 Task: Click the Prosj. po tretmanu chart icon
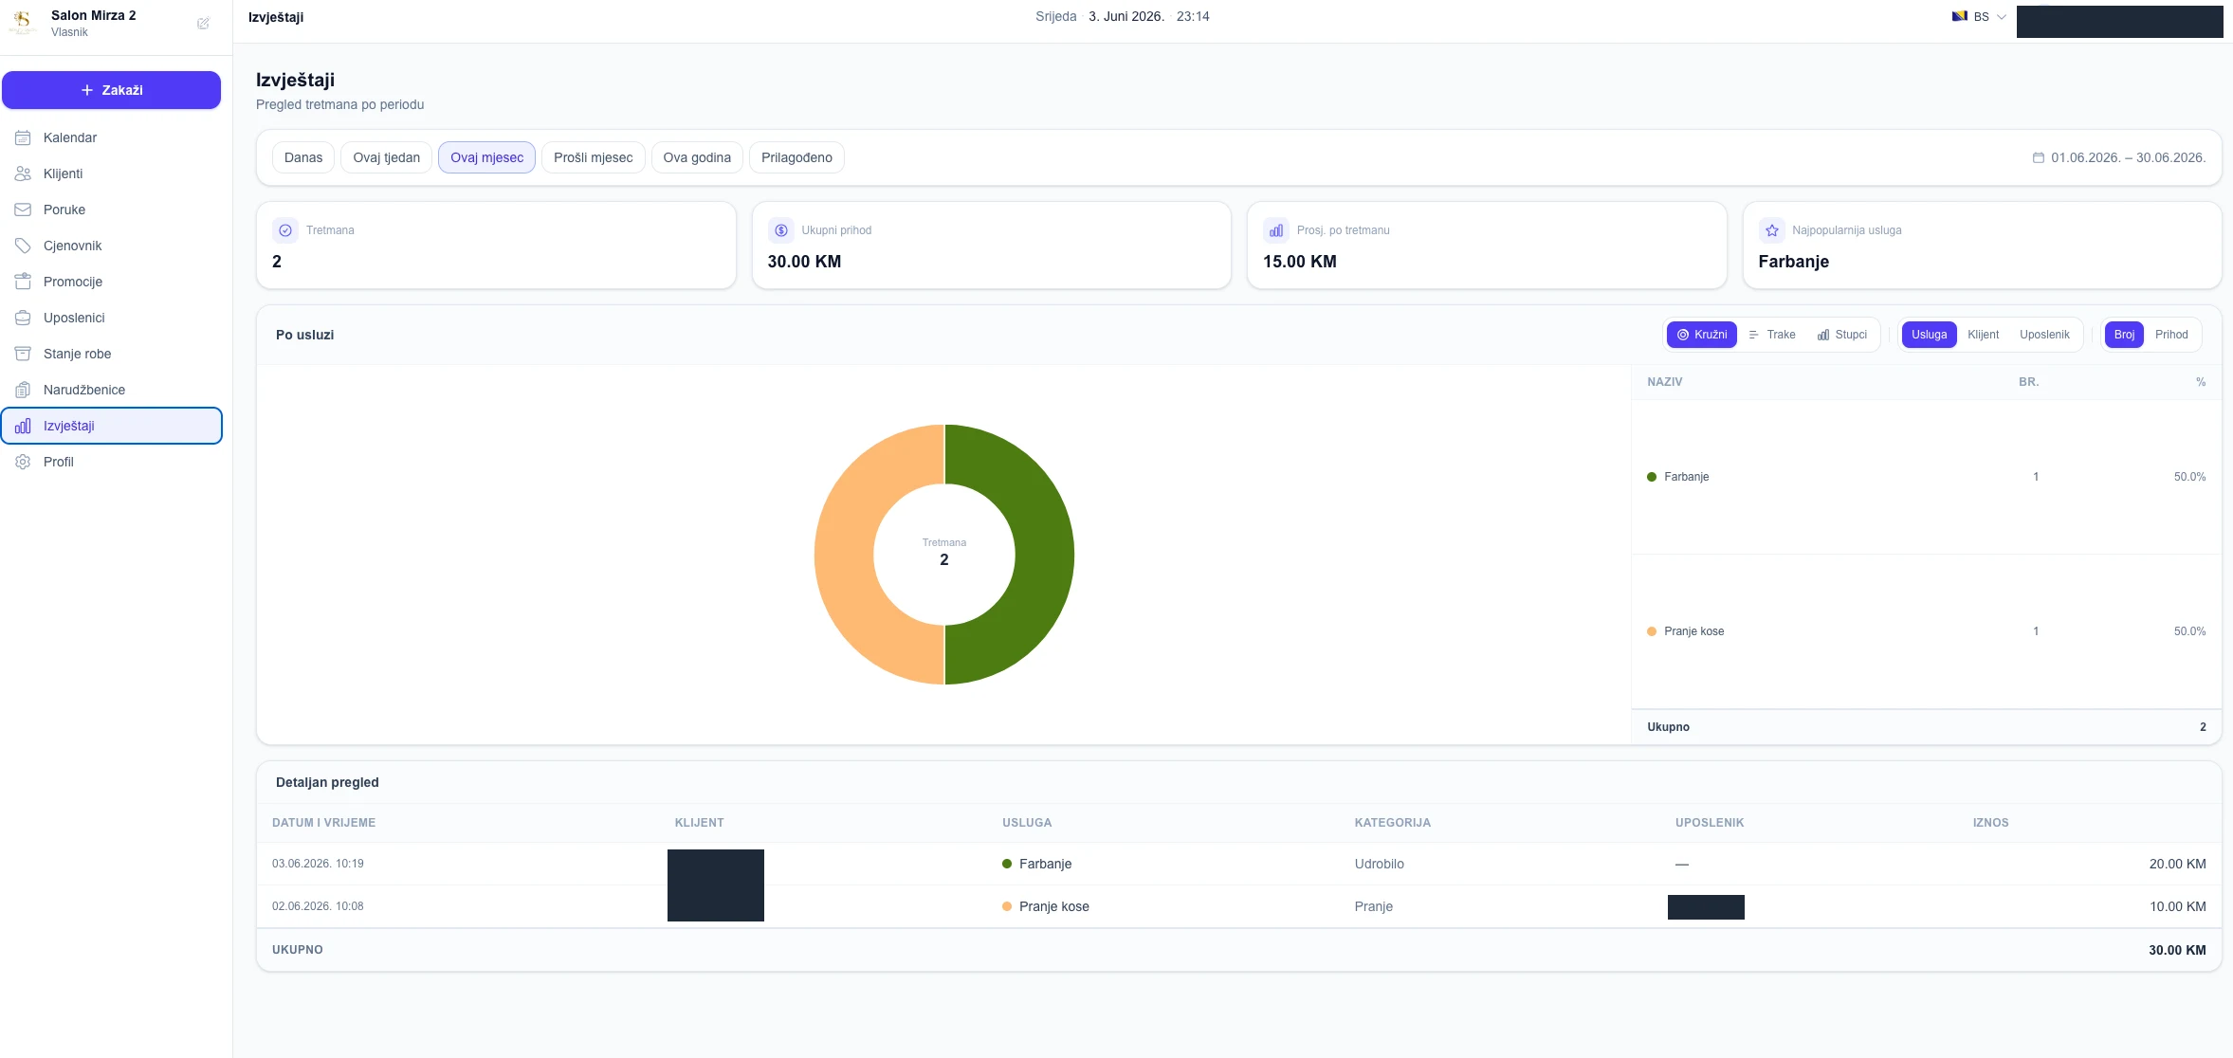click(1276, 230)
